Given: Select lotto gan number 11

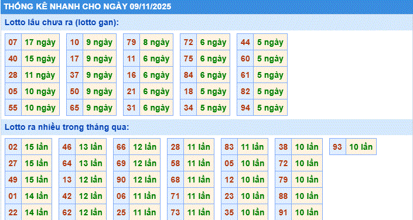Looking at the screenshot, I should (x=131, y=59).
